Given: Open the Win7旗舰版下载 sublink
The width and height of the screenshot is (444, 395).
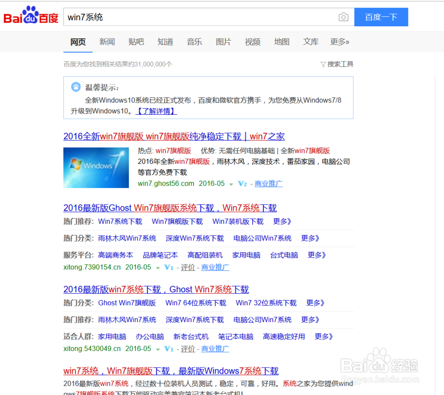Looking at the screenshot, I should coord(177,222).
